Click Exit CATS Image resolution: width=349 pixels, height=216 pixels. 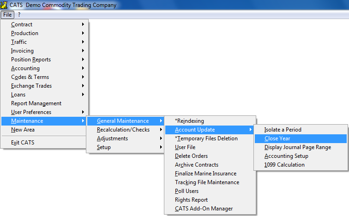(x=43, y=143)
